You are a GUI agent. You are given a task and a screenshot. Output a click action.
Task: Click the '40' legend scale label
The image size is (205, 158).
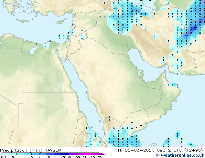[85, 157]
